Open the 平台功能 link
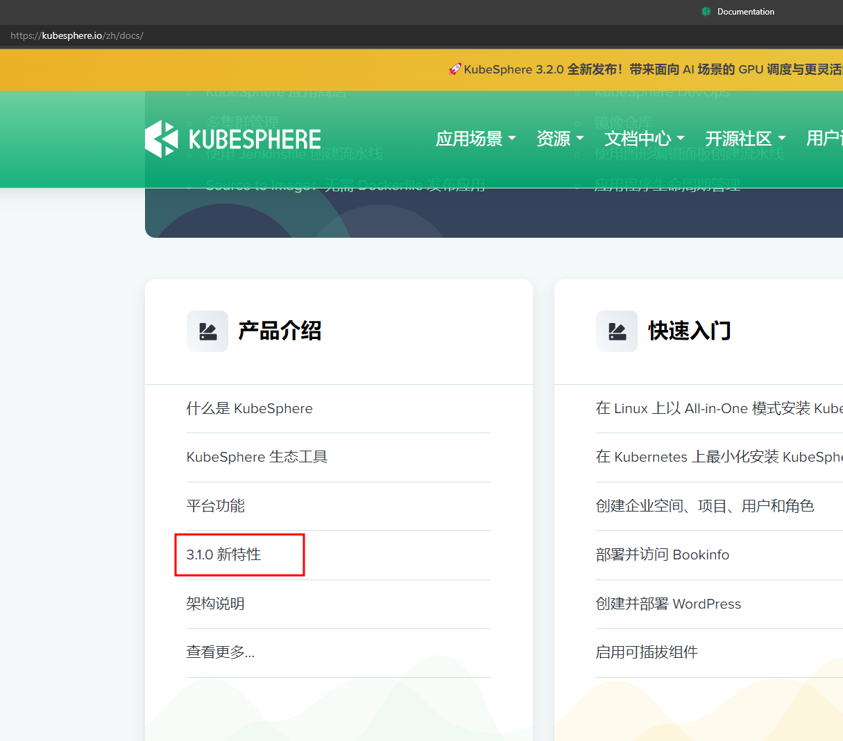Viewport: 843px width, 741px height. (216, 506)
